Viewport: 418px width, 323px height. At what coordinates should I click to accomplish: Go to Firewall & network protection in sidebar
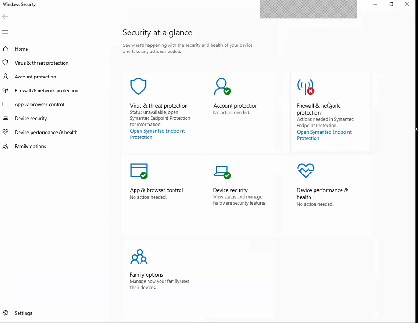click(47, 90)
